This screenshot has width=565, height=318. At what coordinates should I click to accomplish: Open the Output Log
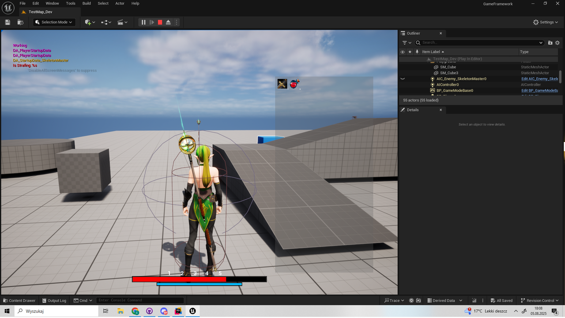(x=54, y=300)
